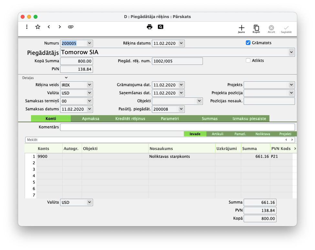Open the print preview magnifier icon

click(161, 27)
